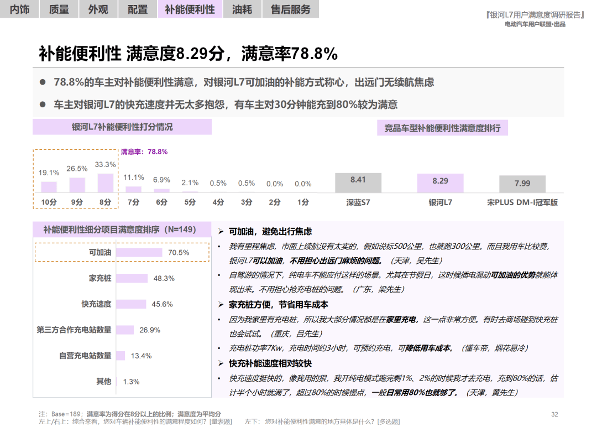Select the 深蓝S7 label
The image size is (597, 448).
click(x=358, y=202)
